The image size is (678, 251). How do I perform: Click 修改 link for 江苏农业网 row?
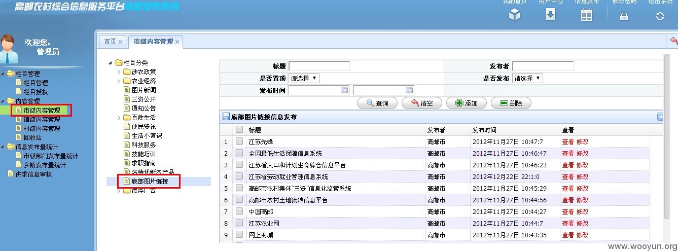click(582, 224)
